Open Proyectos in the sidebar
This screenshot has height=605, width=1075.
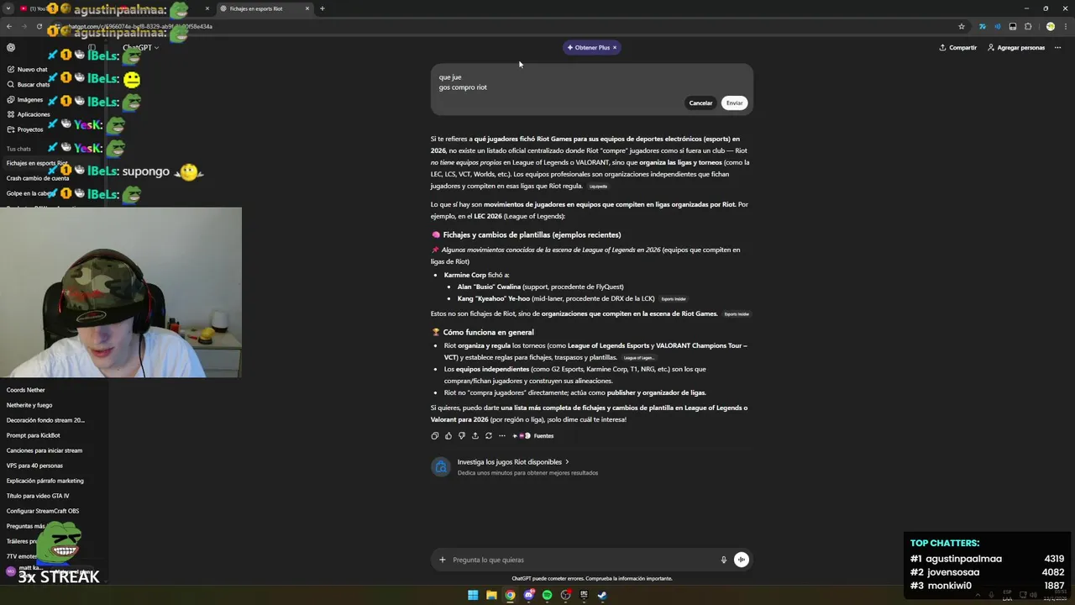click(x=25, y=129)
